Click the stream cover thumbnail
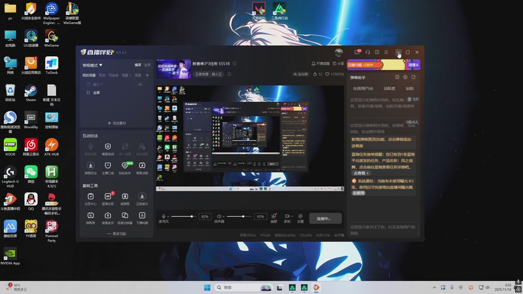The width and height of the screenshot is (523, 294). (173, 69)
